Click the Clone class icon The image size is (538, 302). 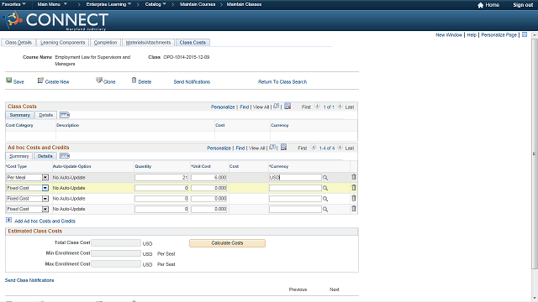[x=99, y=81]
